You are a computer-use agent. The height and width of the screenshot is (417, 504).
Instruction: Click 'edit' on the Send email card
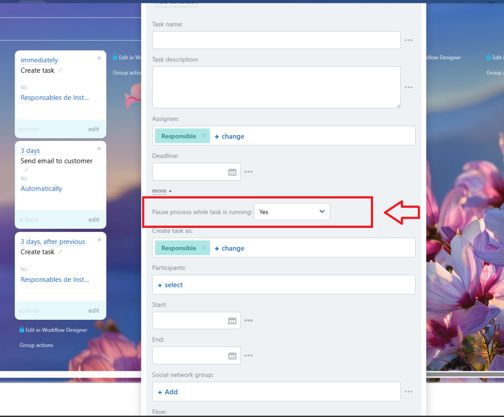pos(94,220)
